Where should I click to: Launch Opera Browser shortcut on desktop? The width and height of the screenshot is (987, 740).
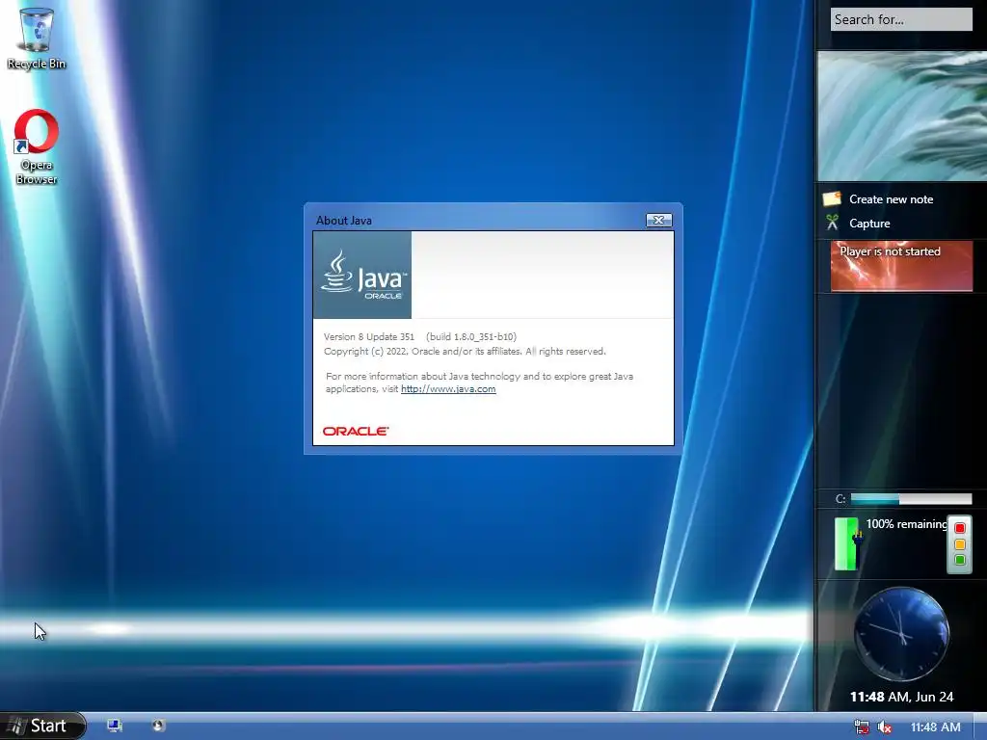(x=37, y=146)
